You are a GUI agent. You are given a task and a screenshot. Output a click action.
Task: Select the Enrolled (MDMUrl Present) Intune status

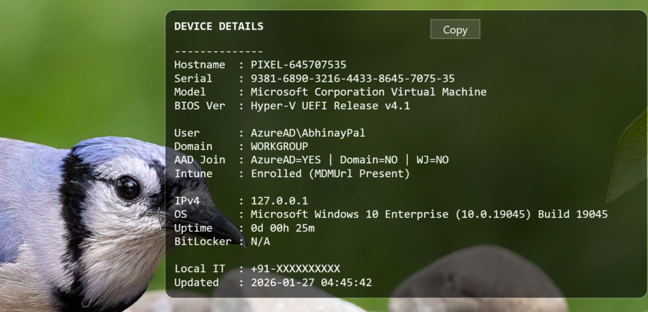(330, 173)
